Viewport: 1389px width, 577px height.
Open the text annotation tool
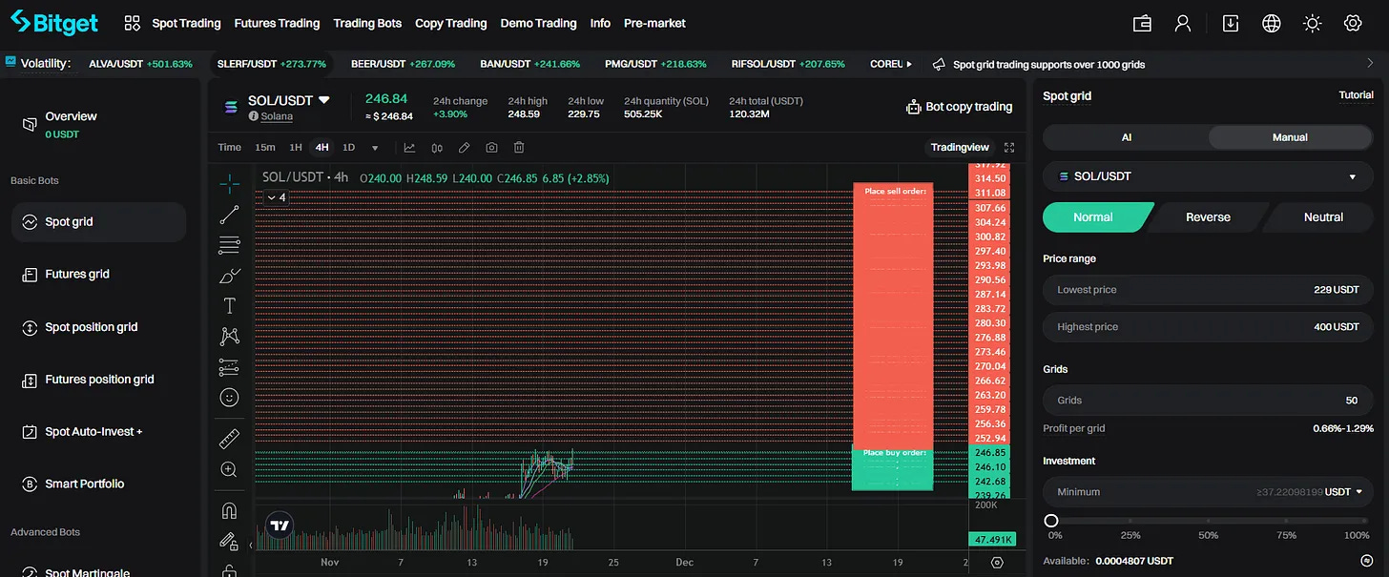pyautogui.click(x=229, y=305)
